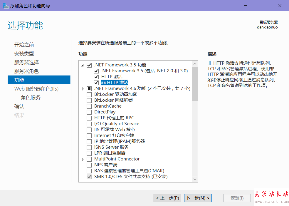This screenshot has height=206, width=289.
Task: Check iSNS Server 服务 checkbox
Action: point(89,147)
